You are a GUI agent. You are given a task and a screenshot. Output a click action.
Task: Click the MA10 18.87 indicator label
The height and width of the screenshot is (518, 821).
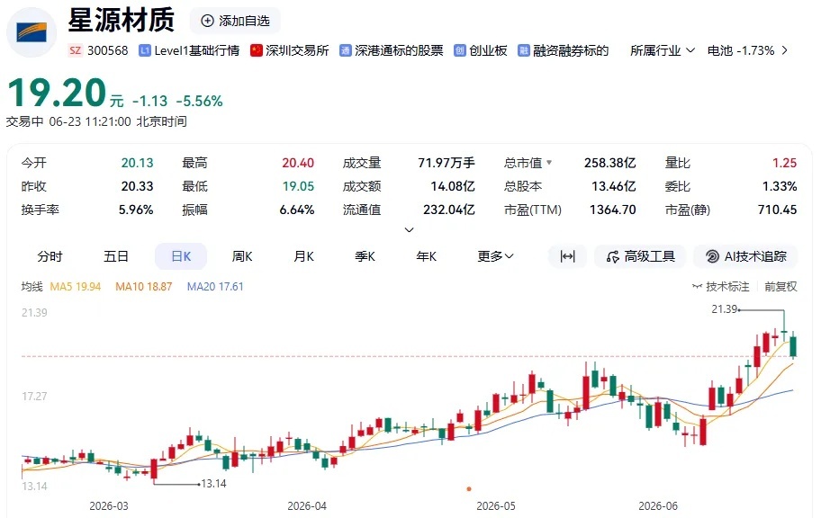[x=143, y=286]
